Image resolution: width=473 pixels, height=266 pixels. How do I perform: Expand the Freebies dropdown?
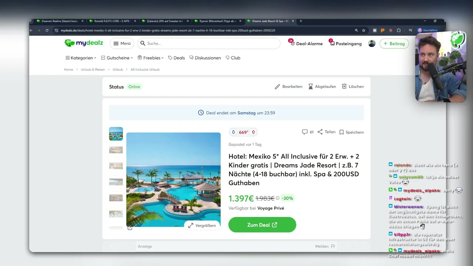click(151, 58)
